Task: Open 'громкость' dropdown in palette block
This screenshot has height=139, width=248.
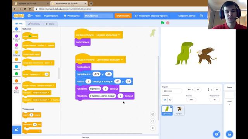Action: 35,74
